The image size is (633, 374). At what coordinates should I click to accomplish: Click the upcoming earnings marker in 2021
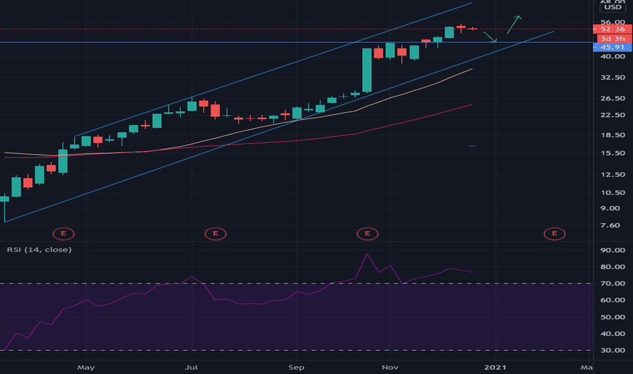coord(554,234)
